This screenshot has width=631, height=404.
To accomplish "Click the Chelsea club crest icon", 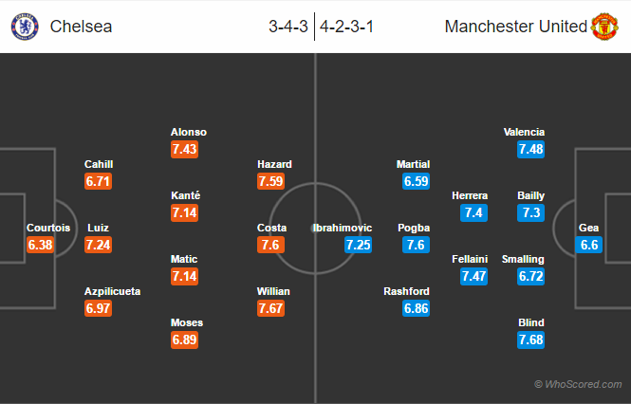I will coord(25,27).
